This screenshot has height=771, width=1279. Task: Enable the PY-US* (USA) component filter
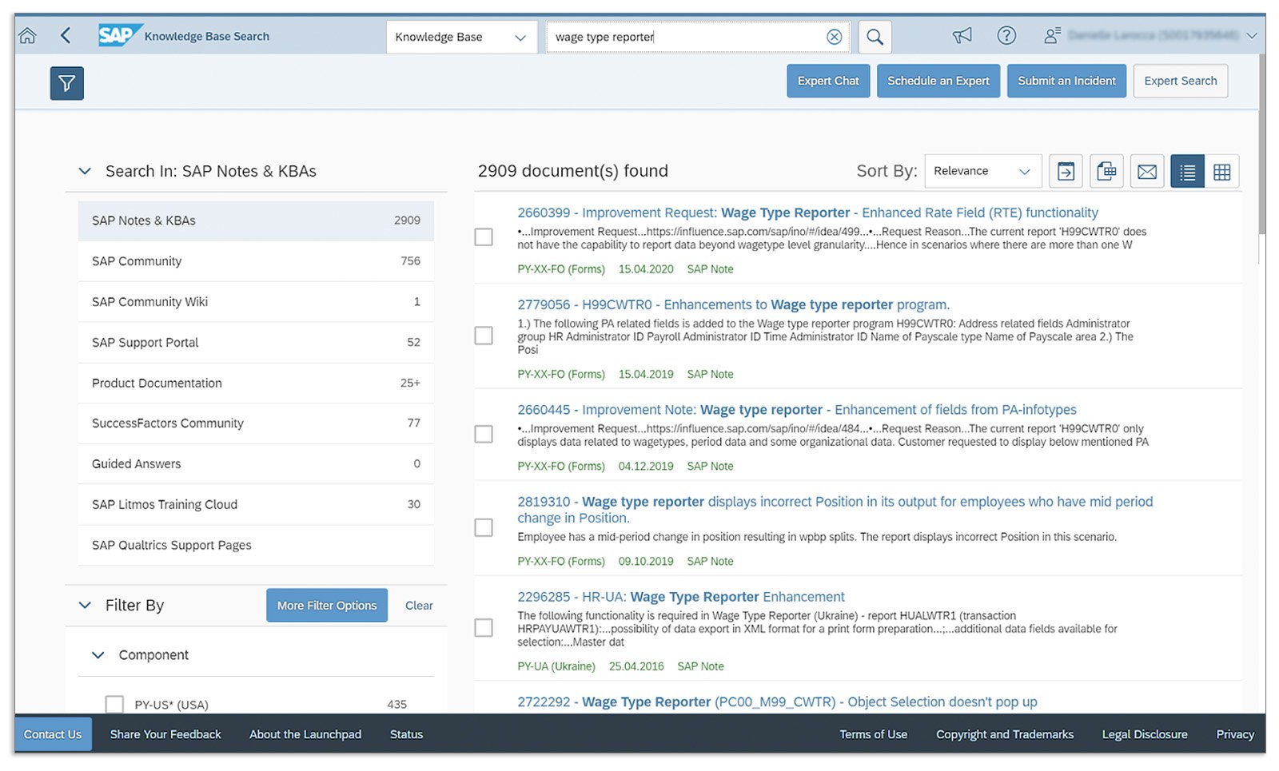(x=114, y=704)
